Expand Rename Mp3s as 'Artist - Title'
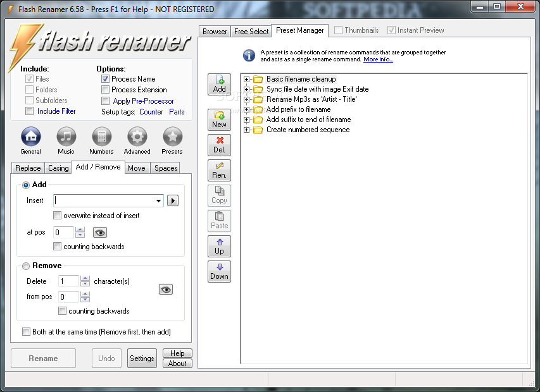The width and height of the screenshot is (540, 392). coord(246,100)
